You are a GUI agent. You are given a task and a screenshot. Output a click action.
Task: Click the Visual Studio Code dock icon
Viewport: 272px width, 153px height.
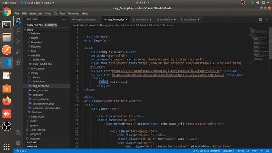coord(7,62)
